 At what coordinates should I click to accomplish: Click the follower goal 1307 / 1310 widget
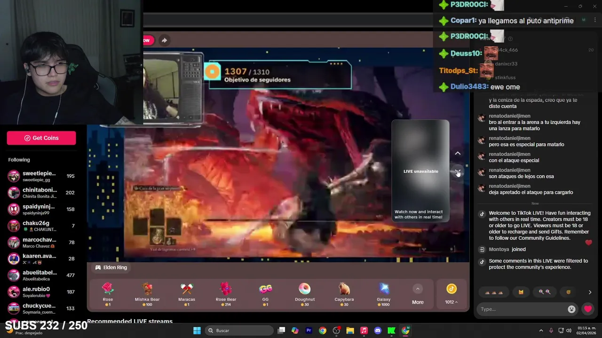pyautogui.click(x=280, y=75)
